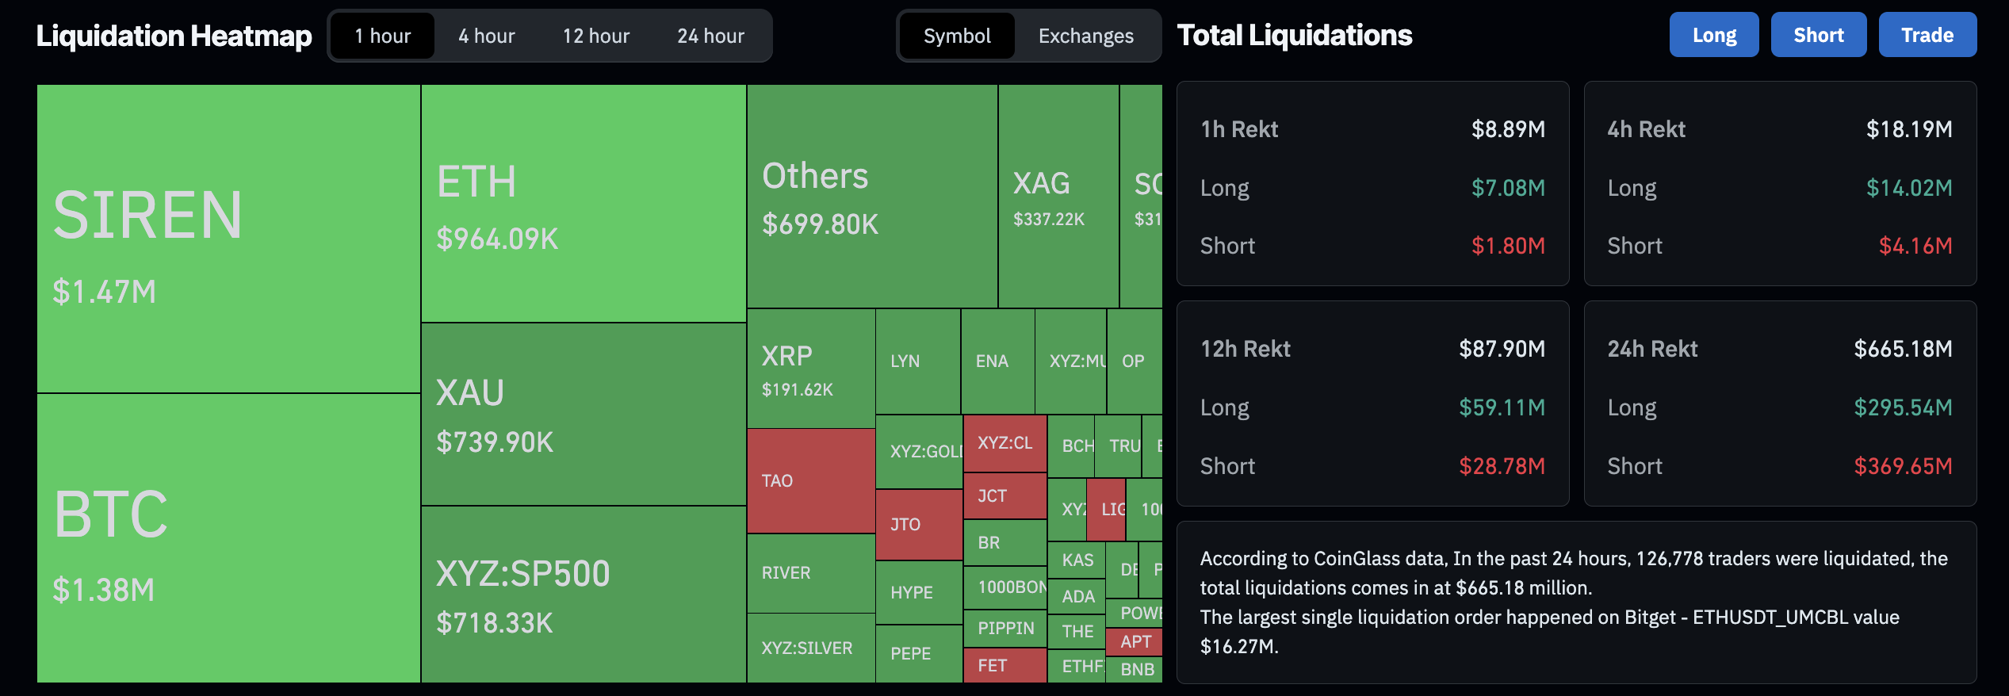The height and width of the screenshot is (696, 2009).
Task: Select the Others heatmap block
Action: tap(872, 197)
